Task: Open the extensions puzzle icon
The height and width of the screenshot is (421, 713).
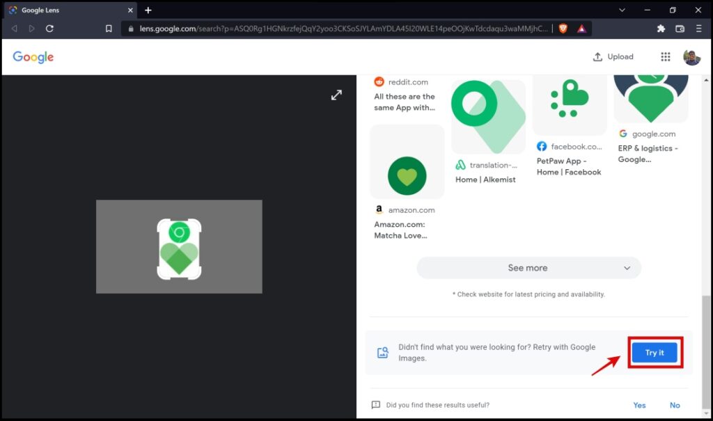Action: point(661,29)
